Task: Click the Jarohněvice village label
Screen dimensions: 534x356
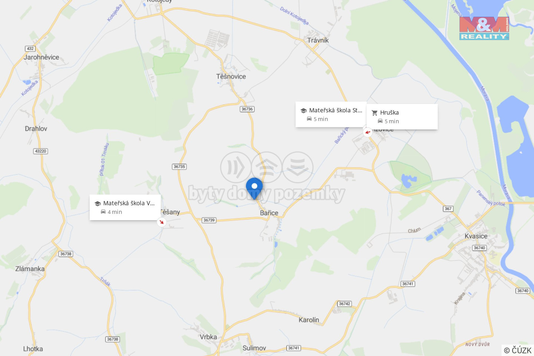Action: pos(41,57)
